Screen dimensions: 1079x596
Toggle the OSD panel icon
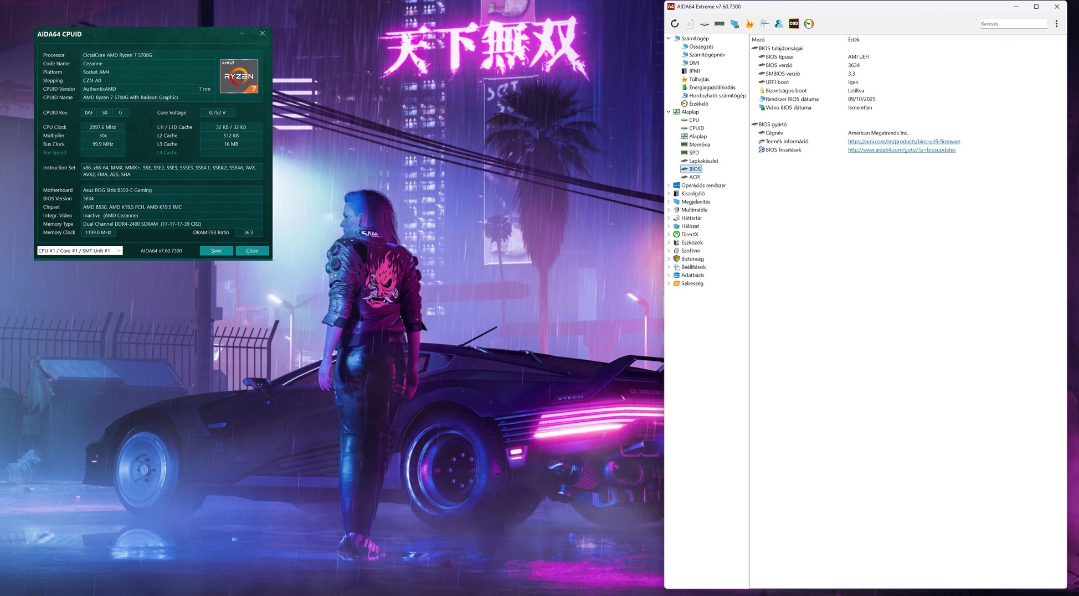tap(794, 24)
